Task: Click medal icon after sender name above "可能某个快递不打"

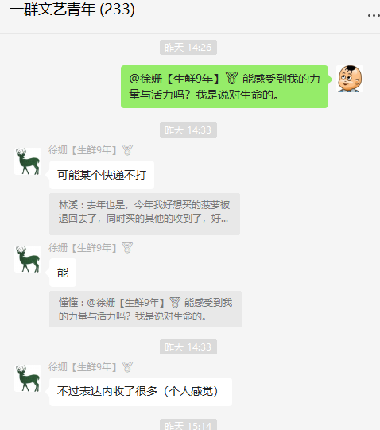Action: click(x=127, y=150)
